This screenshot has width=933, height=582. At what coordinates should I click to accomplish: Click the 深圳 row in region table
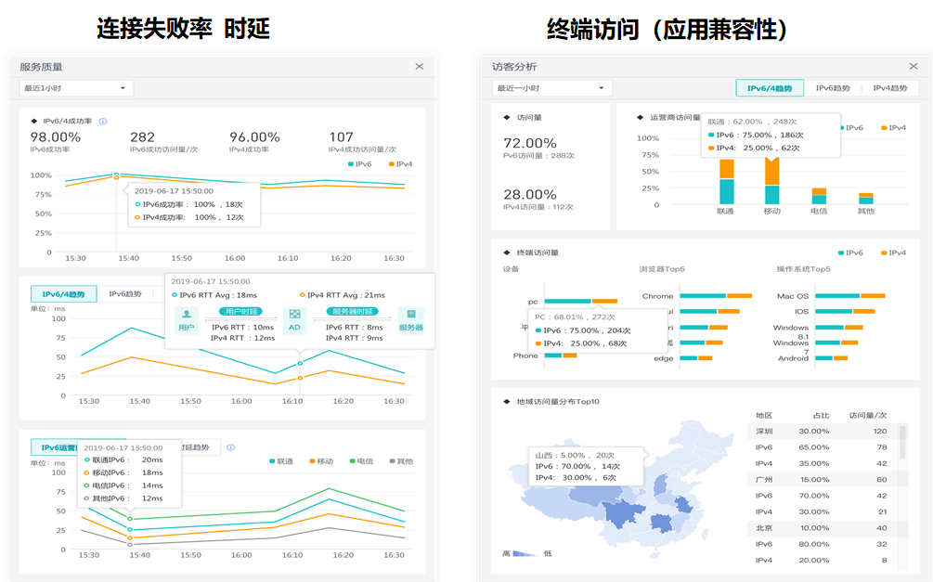point(822,432)
